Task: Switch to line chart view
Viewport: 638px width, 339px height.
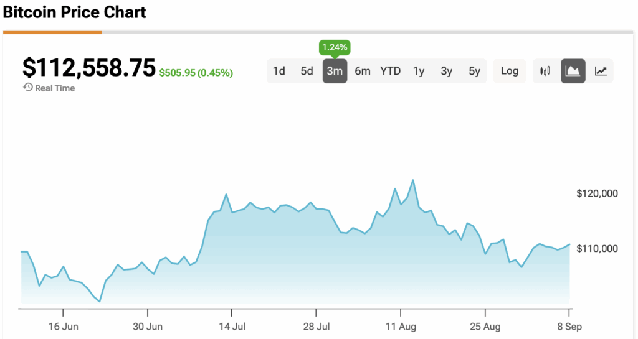Action: click(601, 71)
